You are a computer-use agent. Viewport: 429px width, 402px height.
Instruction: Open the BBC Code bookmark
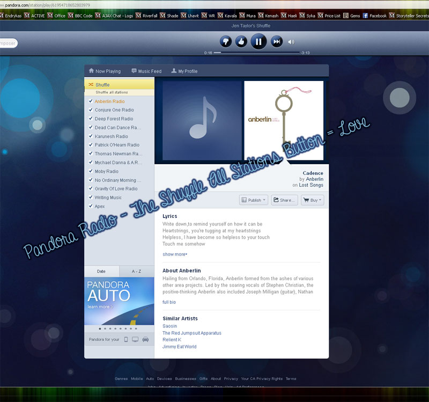(x=80, y=16)
